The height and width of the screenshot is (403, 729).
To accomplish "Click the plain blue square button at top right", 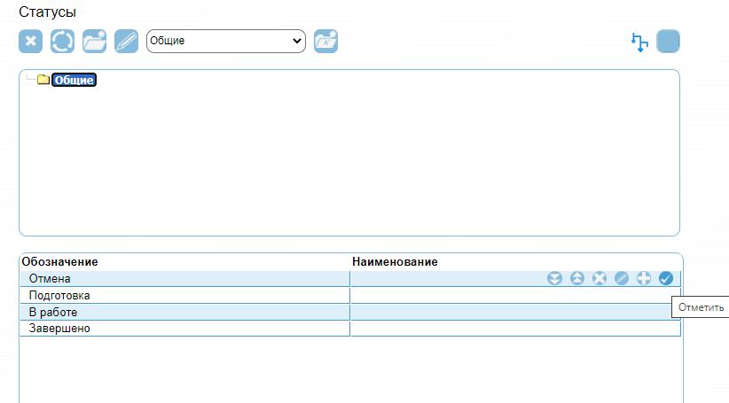I will (668, 42).
